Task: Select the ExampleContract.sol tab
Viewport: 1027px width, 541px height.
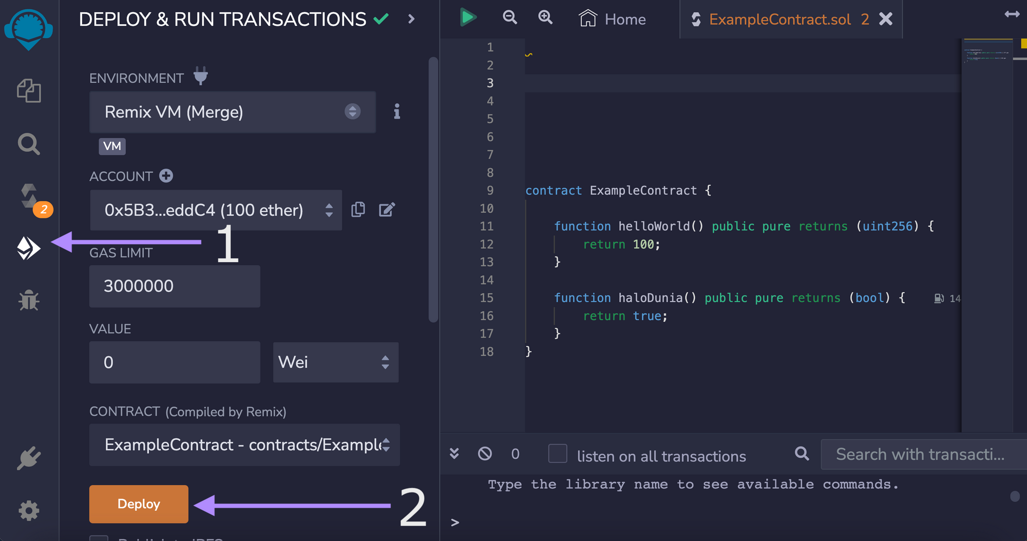Action: tap(779, 19)
